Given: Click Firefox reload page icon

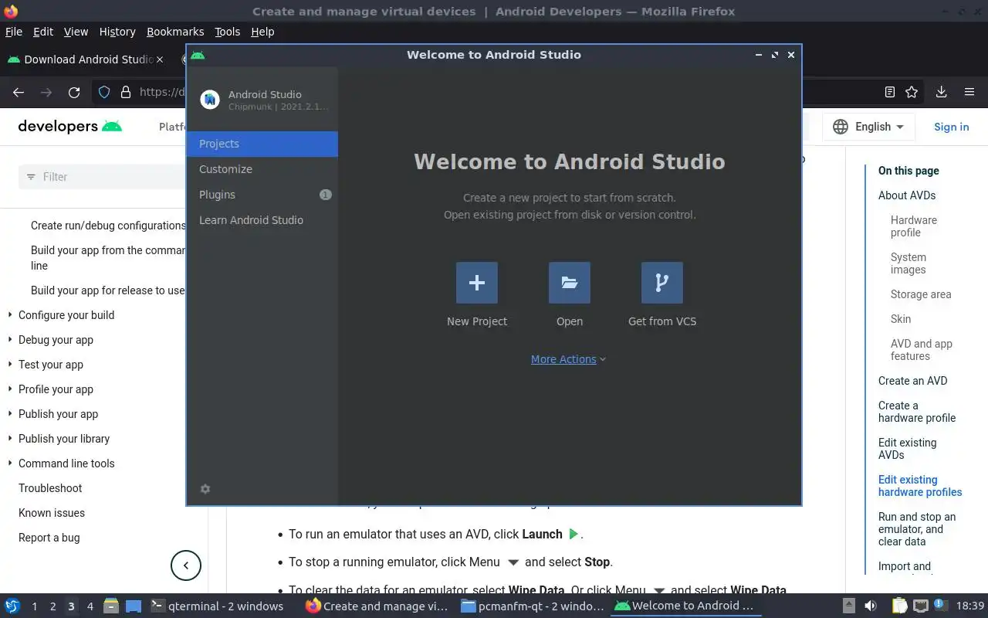Looking at the screenshot, I should click(74, 92).
